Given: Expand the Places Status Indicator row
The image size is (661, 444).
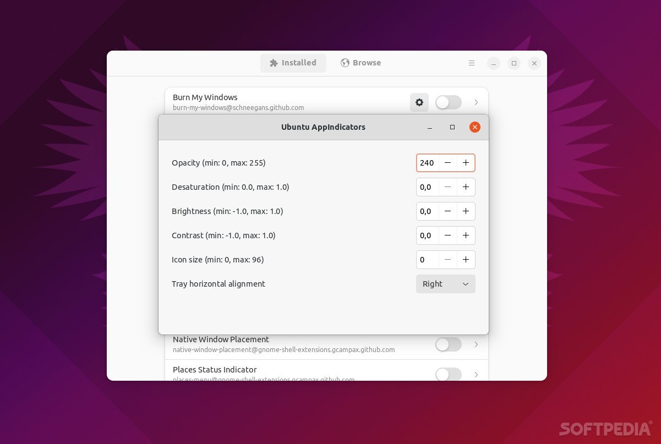Looking at the screenshot, I should pos(476,375).
